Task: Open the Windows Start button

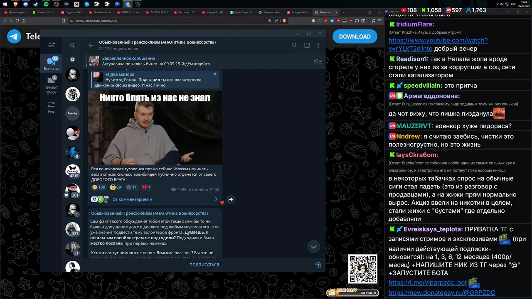Action: coord(5,4)
